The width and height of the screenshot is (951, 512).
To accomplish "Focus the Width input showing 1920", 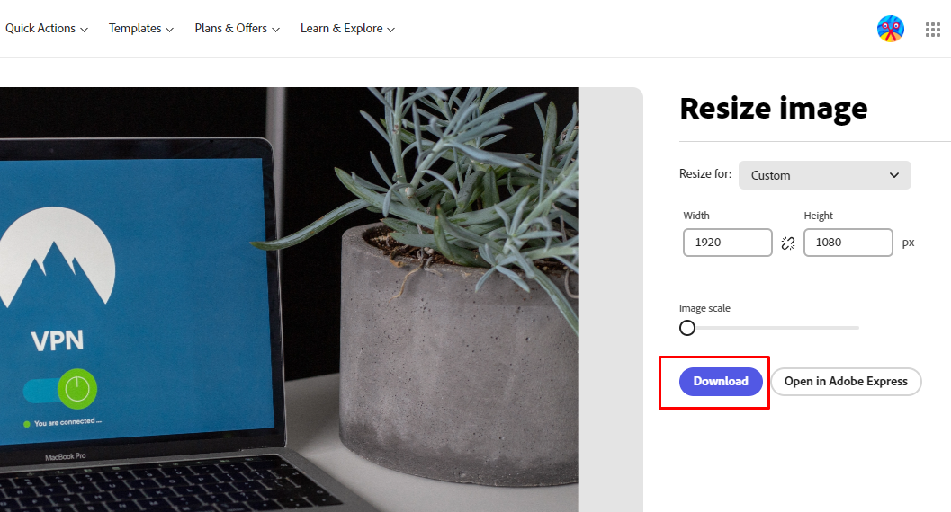I will [728, 243].
